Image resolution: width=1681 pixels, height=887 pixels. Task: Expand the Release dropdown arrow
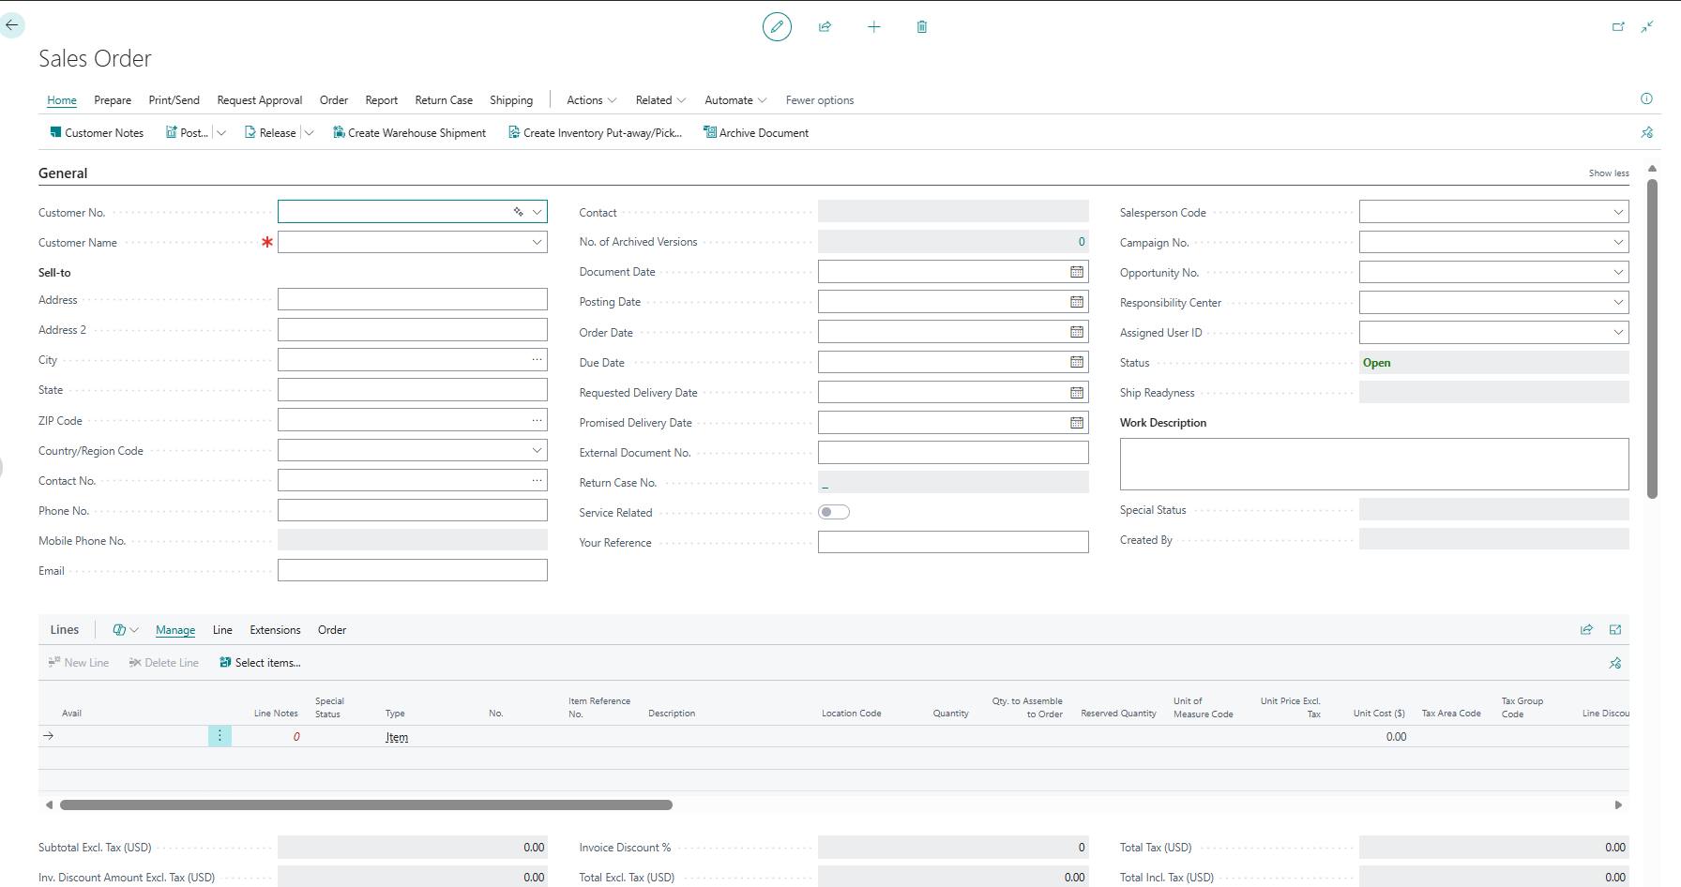click(x=309, y=133)
